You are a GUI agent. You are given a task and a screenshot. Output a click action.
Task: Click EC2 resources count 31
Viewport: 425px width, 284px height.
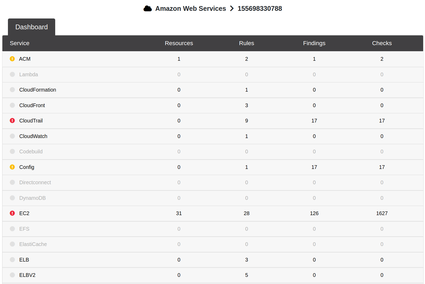179,213
